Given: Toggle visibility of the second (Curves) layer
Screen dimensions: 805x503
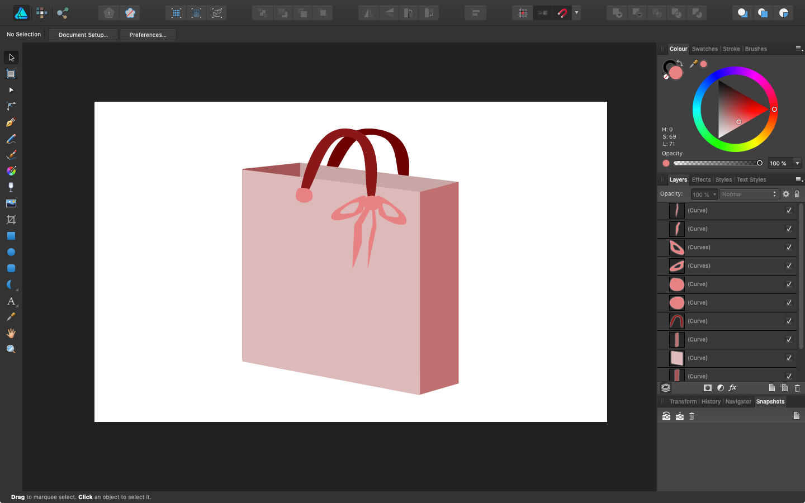Looking at the screenshot, I should (x=789, y=266).
